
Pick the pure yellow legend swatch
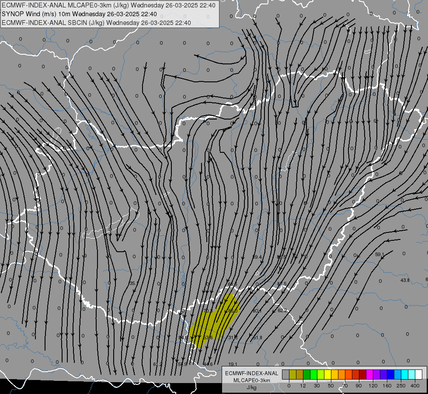(x=328, y=374)
